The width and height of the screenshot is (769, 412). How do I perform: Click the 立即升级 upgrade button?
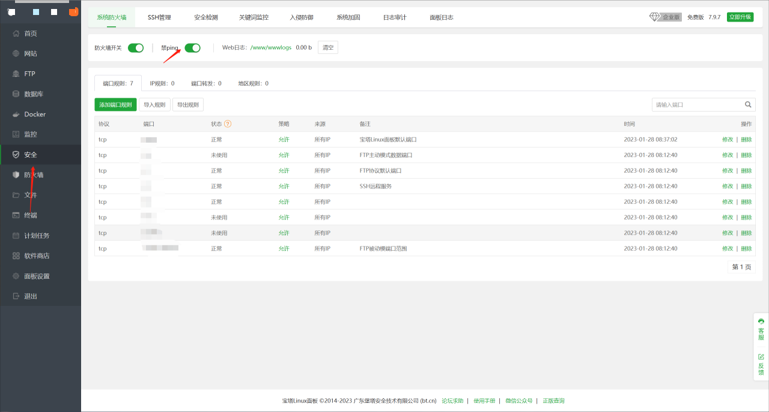[x=740, y=17]
